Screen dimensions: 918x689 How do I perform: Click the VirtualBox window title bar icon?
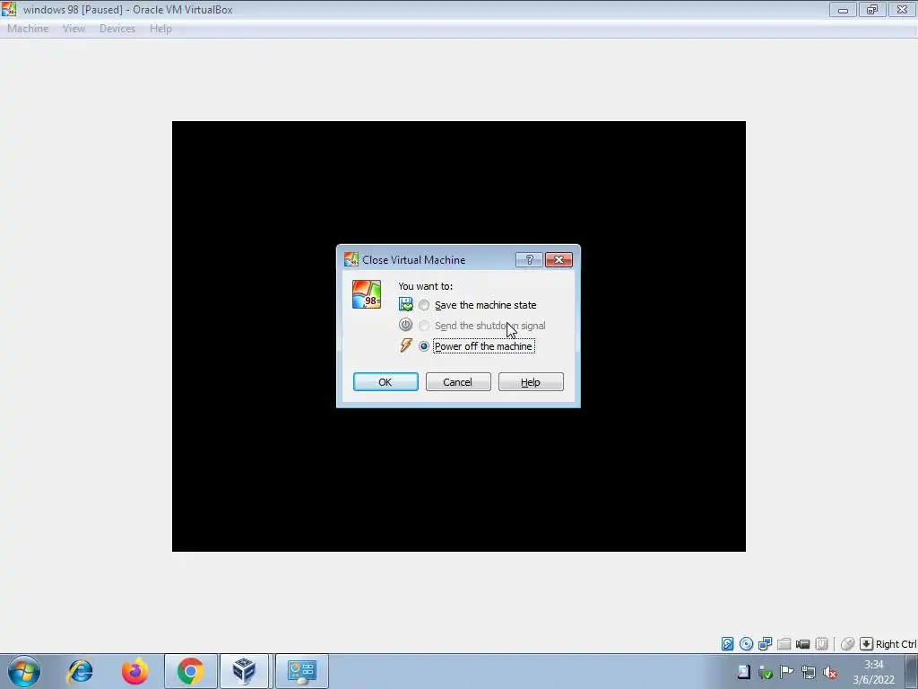click(9, 9)
